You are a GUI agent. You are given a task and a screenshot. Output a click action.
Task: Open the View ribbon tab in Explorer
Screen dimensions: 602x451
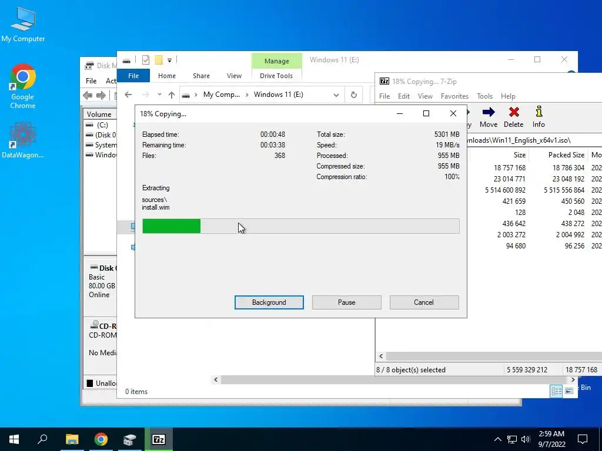(234, 76)
